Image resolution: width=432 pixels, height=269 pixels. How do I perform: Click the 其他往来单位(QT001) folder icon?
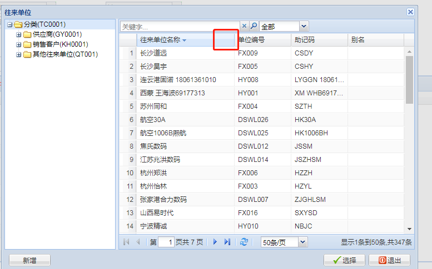tap(27, 54)
